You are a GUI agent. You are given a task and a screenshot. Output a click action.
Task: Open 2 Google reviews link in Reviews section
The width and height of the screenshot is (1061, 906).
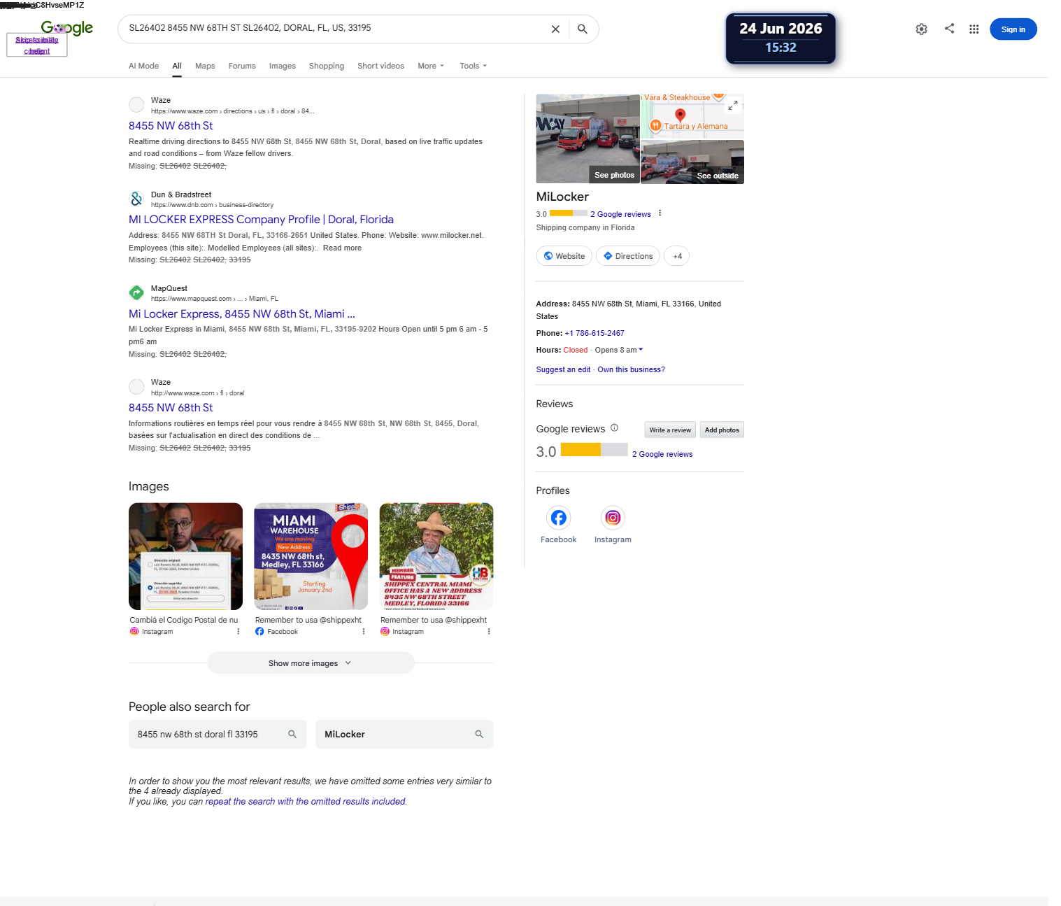tap(662, 454)
